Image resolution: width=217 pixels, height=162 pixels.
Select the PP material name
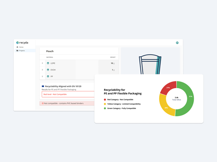[x=52, y=76]
